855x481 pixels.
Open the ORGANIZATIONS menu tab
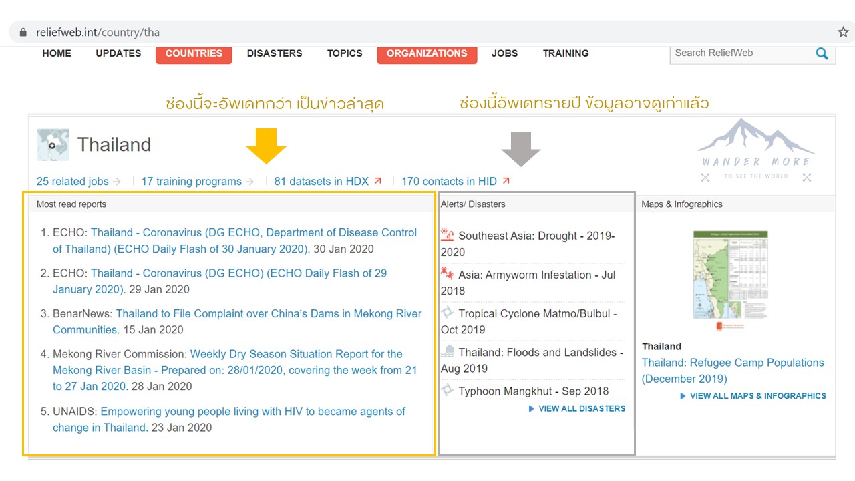[427, 53]
